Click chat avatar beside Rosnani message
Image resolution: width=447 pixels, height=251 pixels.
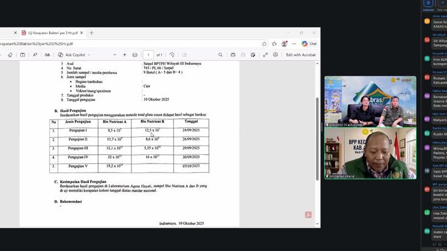tap(427, 77)
